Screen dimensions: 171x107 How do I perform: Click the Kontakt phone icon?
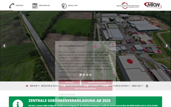click(12, 6)
